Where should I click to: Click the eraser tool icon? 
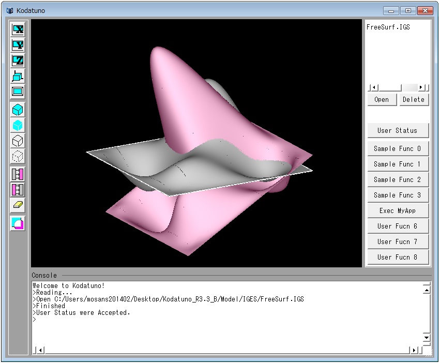(18, 205)
